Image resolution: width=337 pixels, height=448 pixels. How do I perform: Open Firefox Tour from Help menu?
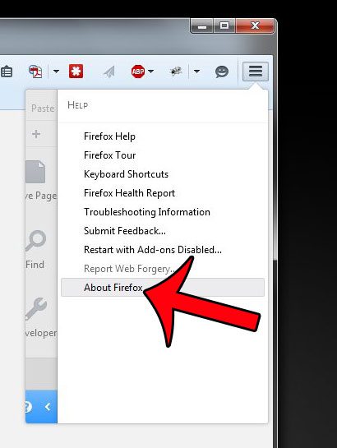163,155
